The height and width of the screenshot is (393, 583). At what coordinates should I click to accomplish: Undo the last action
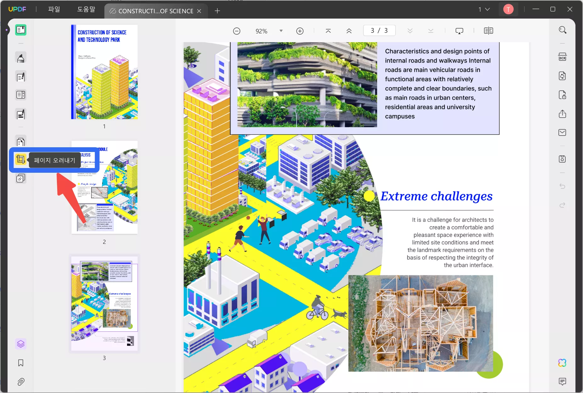[x=563, y=186]
